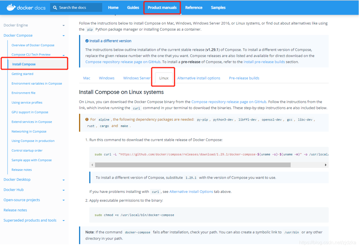Expand the Docker Hub section arrow
The width and height of the screenshot is (359, 248).
64,190
